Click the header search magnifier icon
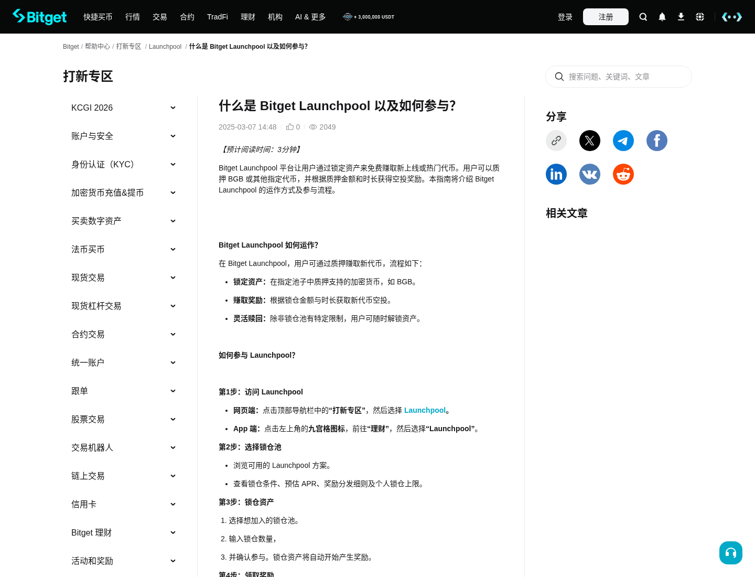755x577 pixels. pos(643,17)
